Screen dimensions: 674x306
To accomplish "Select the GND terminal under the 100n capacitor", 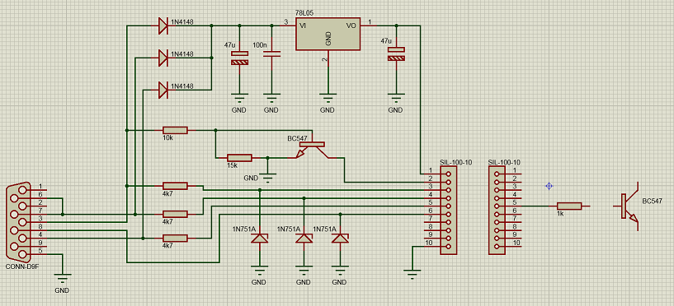I will [x=271, y=99].
